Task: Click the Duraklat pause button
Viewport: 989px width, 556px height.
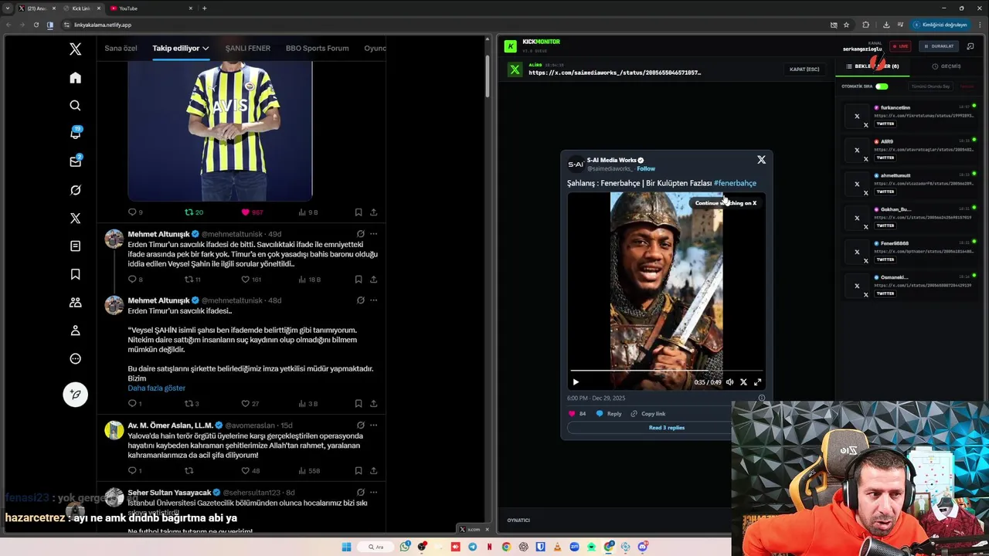Action: [x=939, y=46]
